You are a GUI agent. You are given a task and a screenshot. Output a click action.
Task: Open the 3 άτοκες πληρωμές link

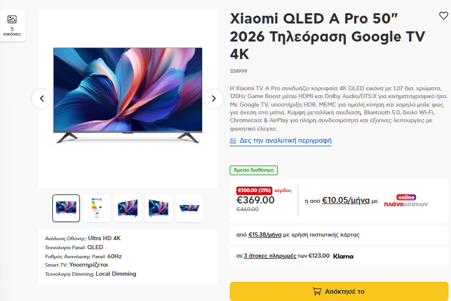[x=270, y=256]
